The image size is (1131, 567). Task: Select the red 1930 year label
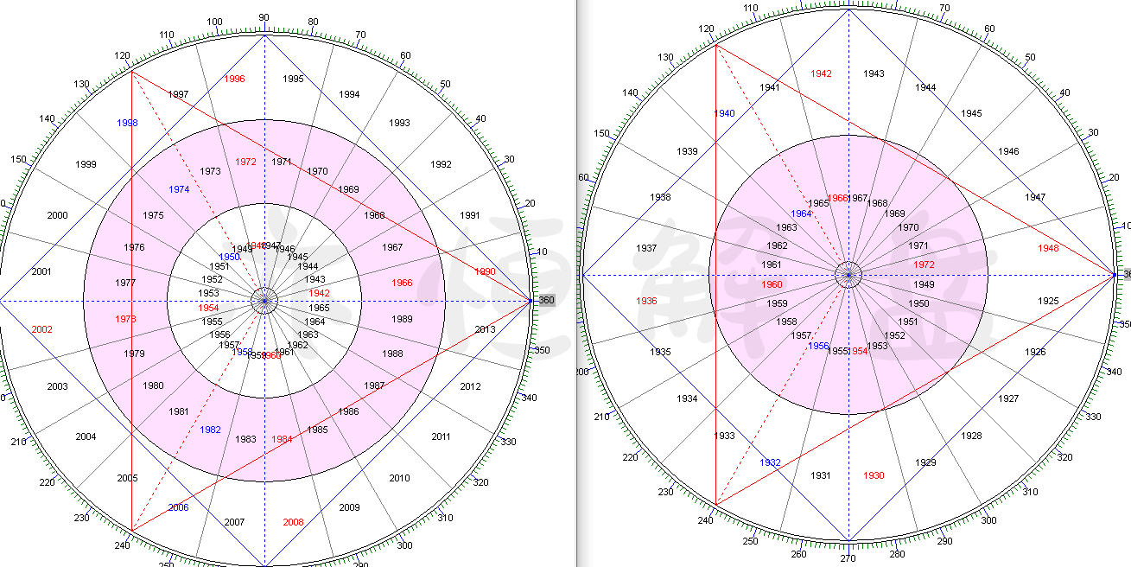pos(874,475)
